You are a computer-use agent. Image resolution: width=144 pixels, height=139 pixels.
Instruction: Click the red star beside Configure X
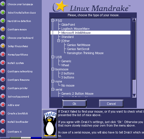point(3,131)
